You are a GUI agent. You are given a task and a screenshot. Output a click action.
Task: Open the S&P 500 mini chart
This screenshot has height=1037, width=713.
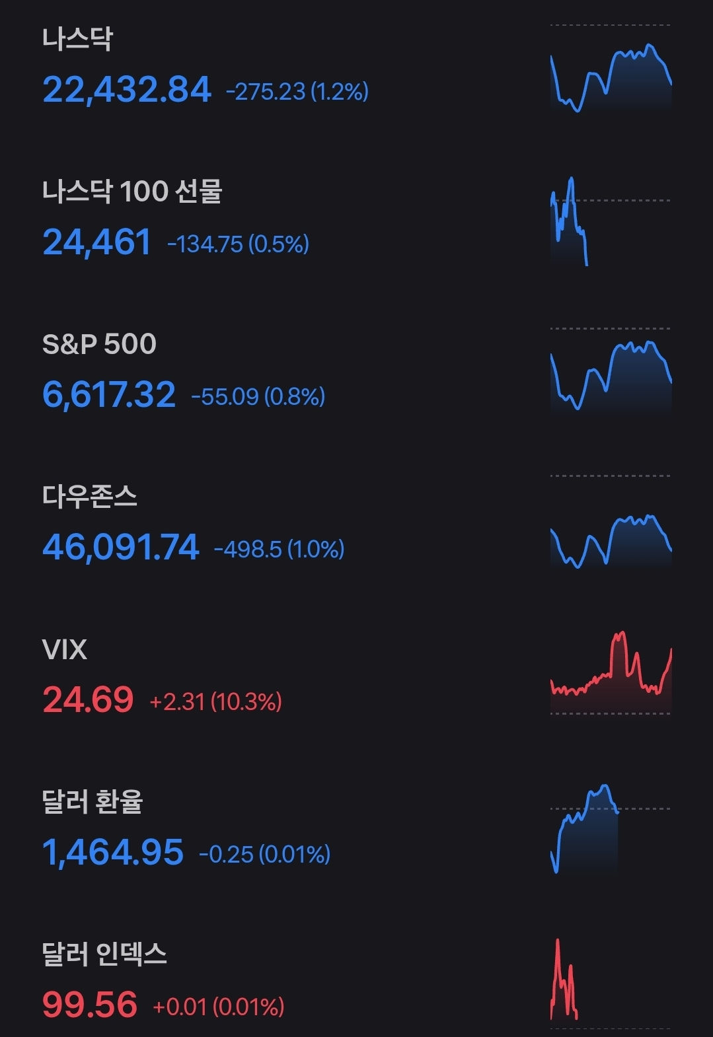coord(611,375)
